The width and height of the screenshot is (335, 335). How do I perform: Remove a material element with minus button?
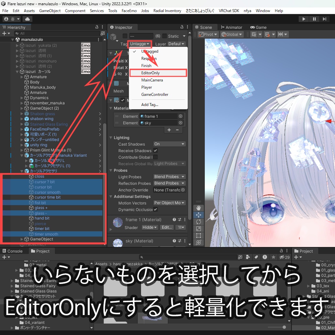pyautogui.click(x=177, y=130)
